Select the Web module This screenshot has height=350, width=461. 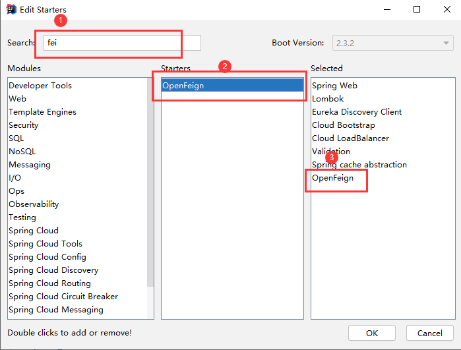pyautogui.click(x=17, y=99)
